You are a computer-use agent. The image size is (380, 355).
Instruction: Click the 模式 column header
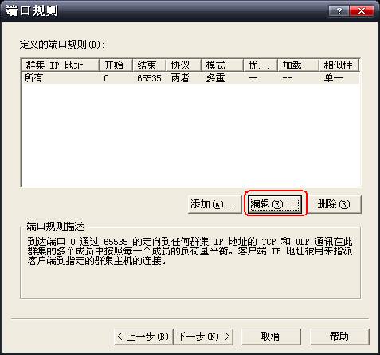[222, 65]
